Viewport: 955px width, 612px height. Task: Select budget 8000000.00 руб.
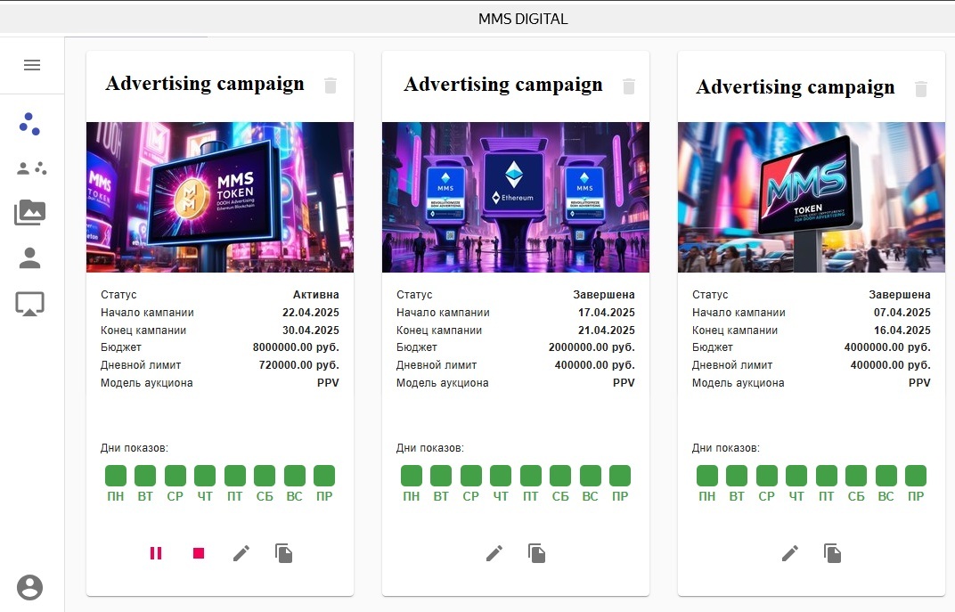point(296,347)
